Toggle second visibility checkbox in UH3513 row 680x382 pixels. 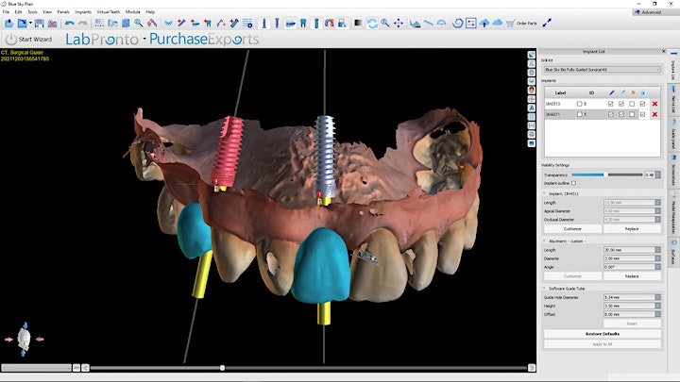click(621, 104)
